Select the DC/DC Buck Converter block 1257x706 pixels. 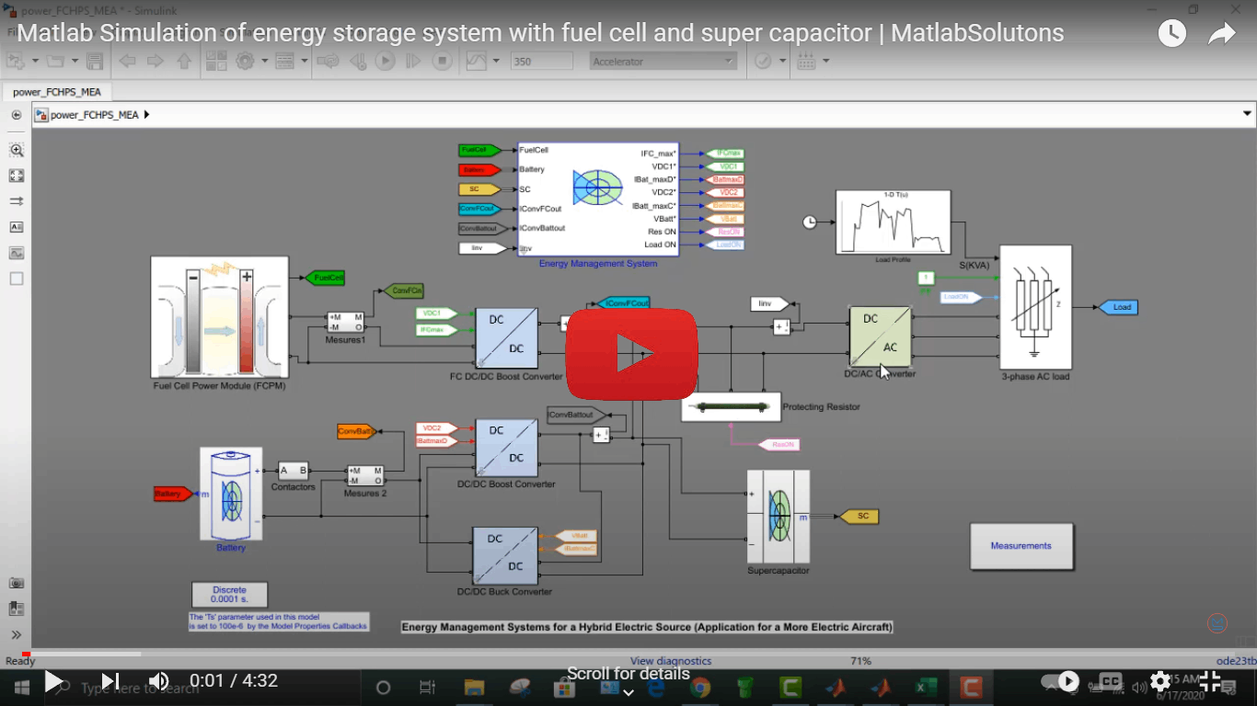[x=505, y=555]
